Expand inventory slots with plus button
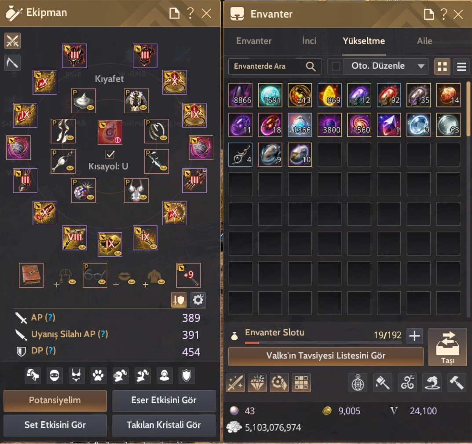Viewport: 472px width, 444px height. pos(414,336)
